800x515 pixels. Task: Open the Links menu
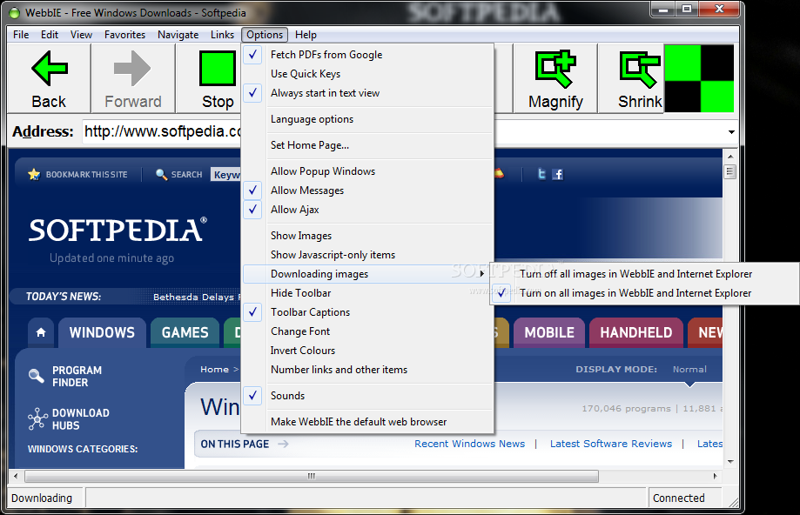tap(223, 35)
